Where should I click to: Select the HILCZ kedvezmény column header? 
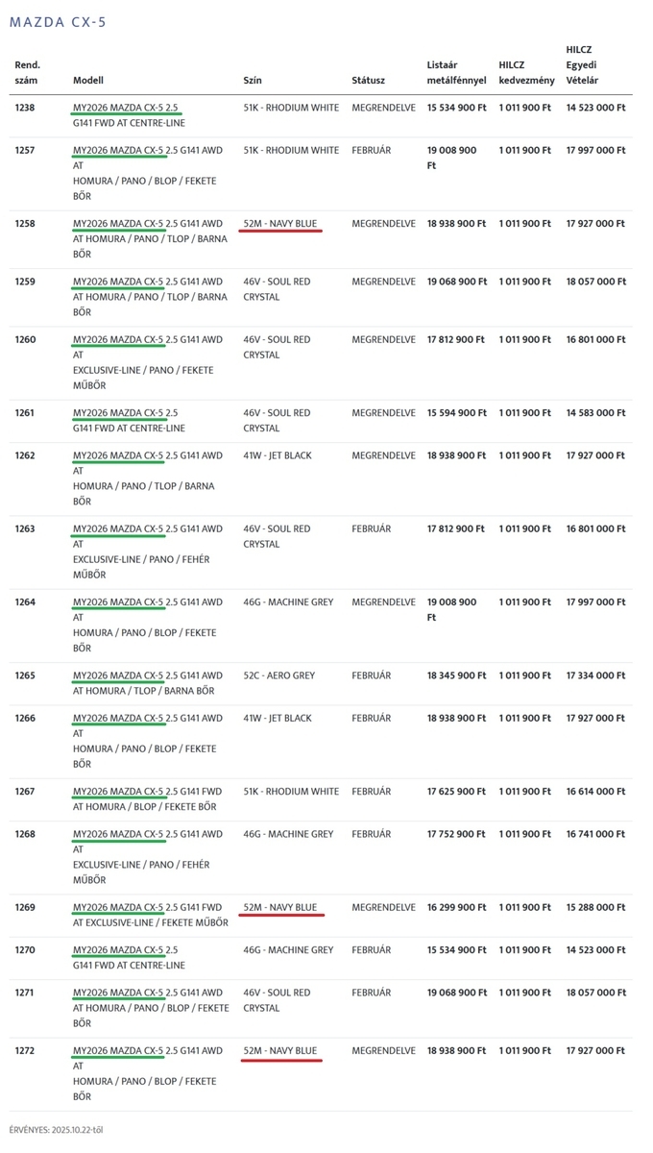[x=526, y=73]
